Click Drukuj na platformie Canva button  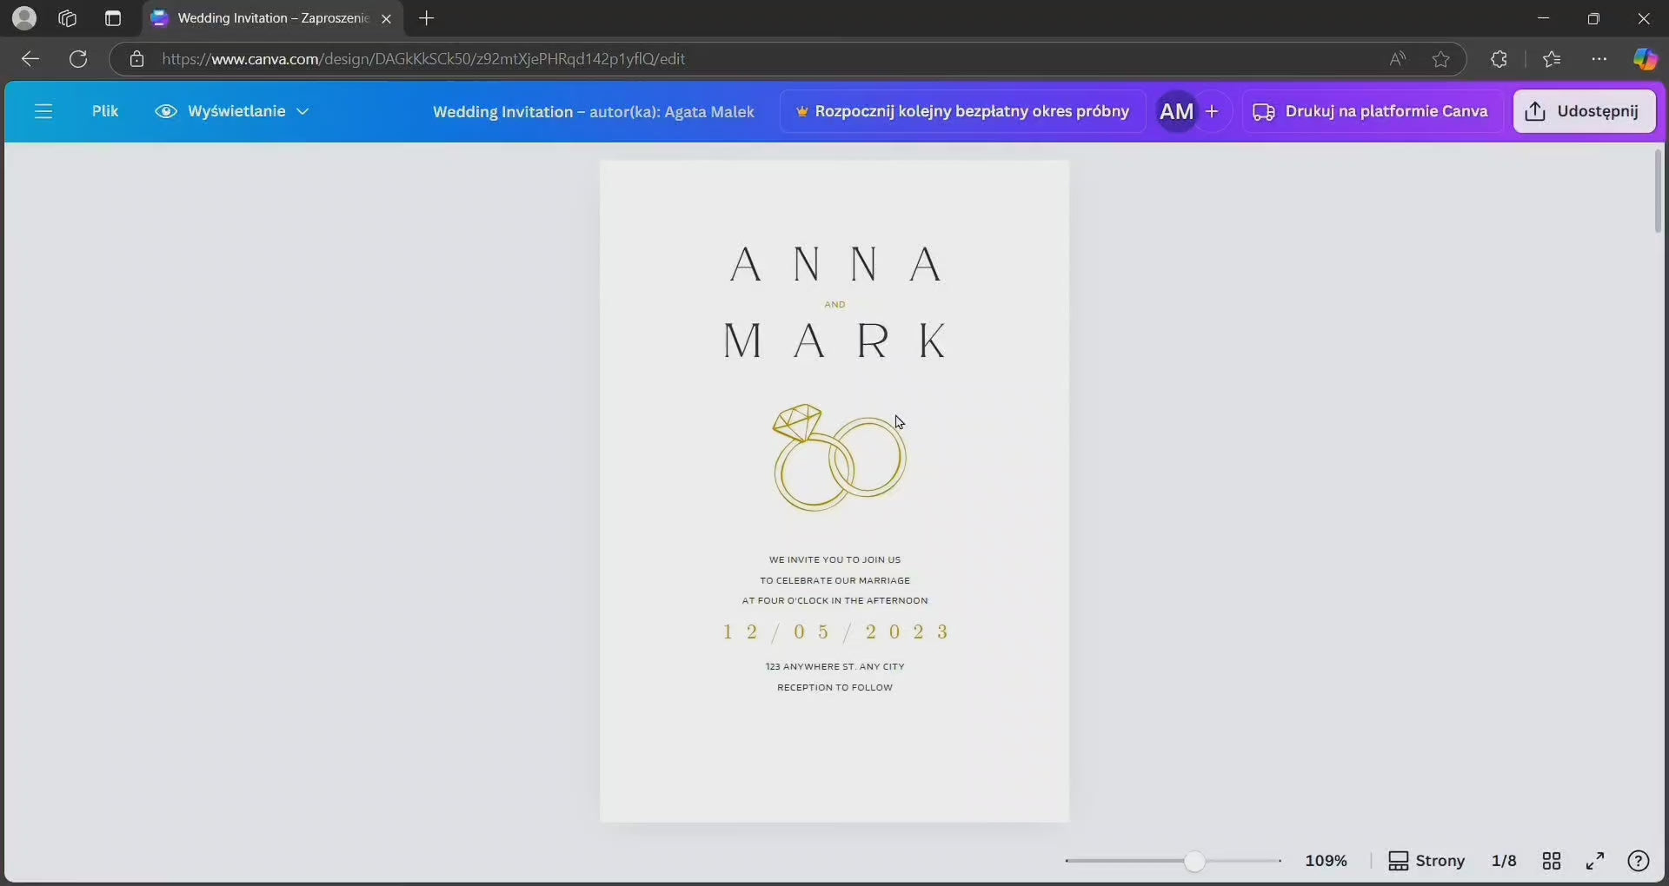coord(1371,111)
